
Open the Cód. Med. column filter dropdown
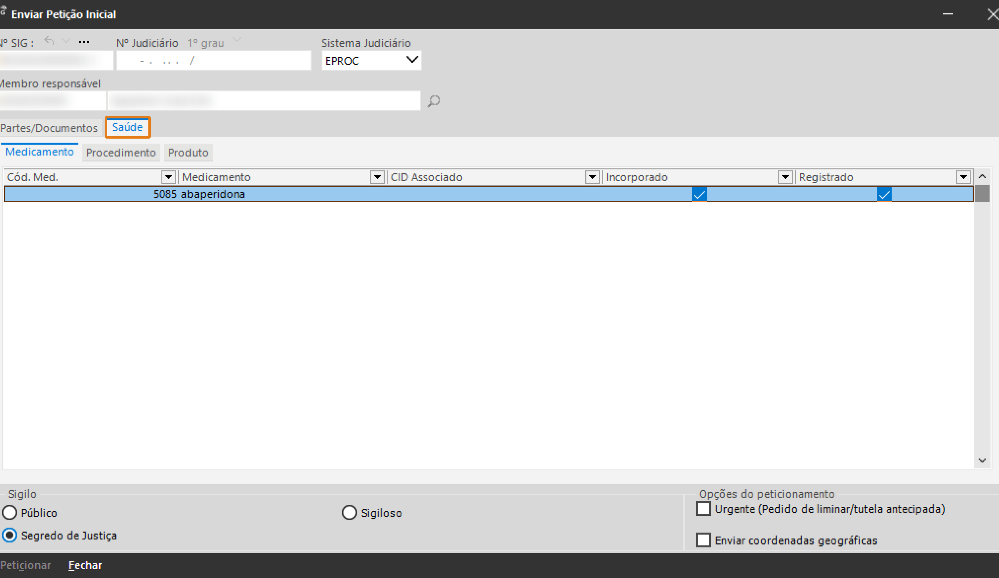pos(169,177)
